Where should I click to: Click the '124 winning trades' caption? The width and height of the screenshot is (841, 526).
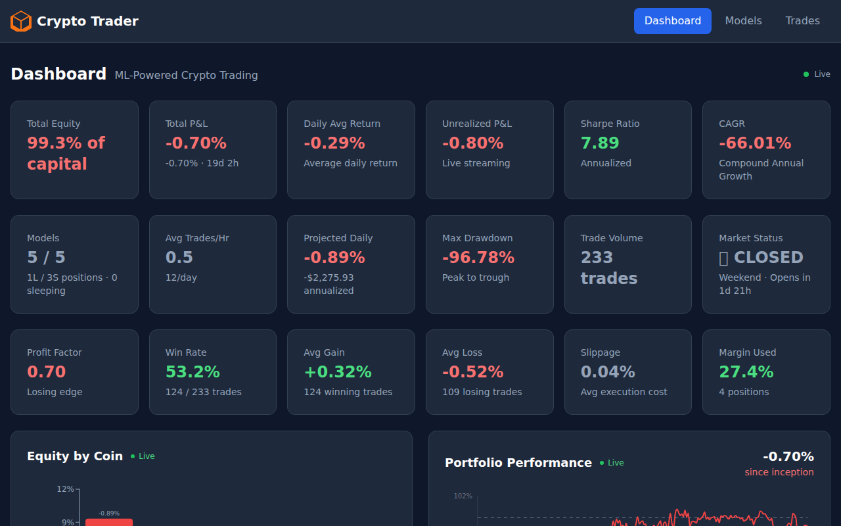tap(348, 392)
